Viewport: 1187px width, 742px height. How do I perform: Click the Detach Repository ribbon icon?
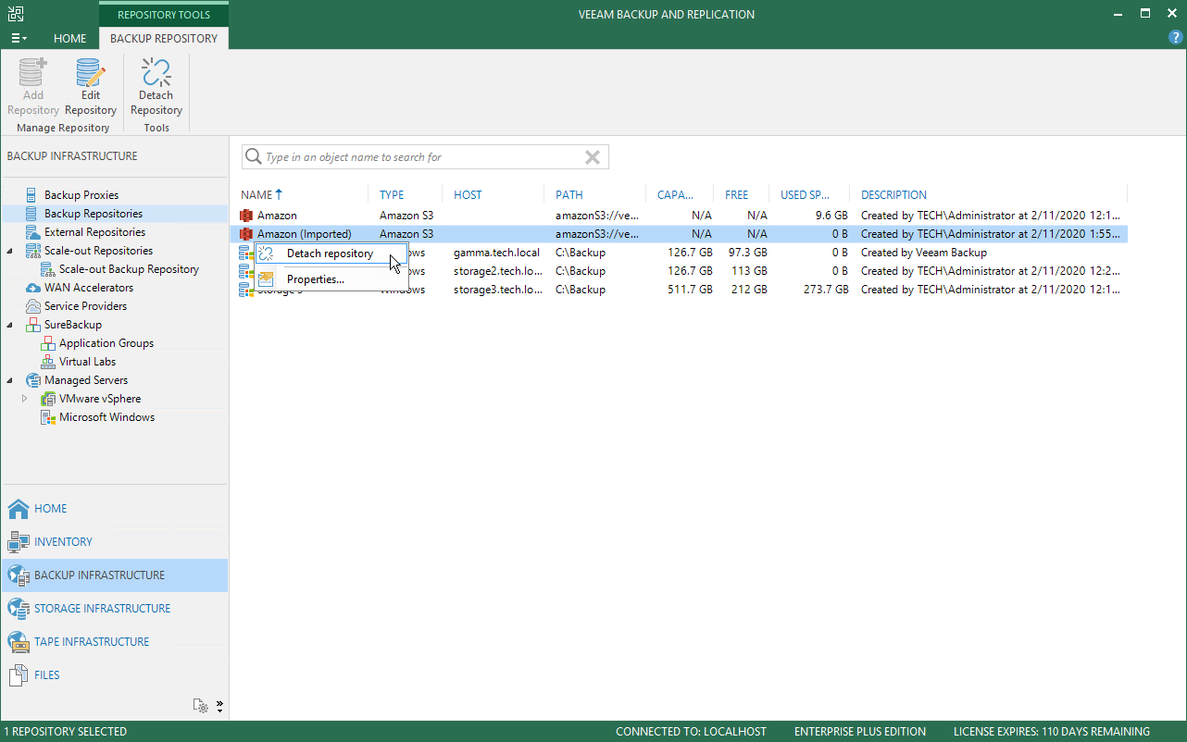tap(156, 72)
